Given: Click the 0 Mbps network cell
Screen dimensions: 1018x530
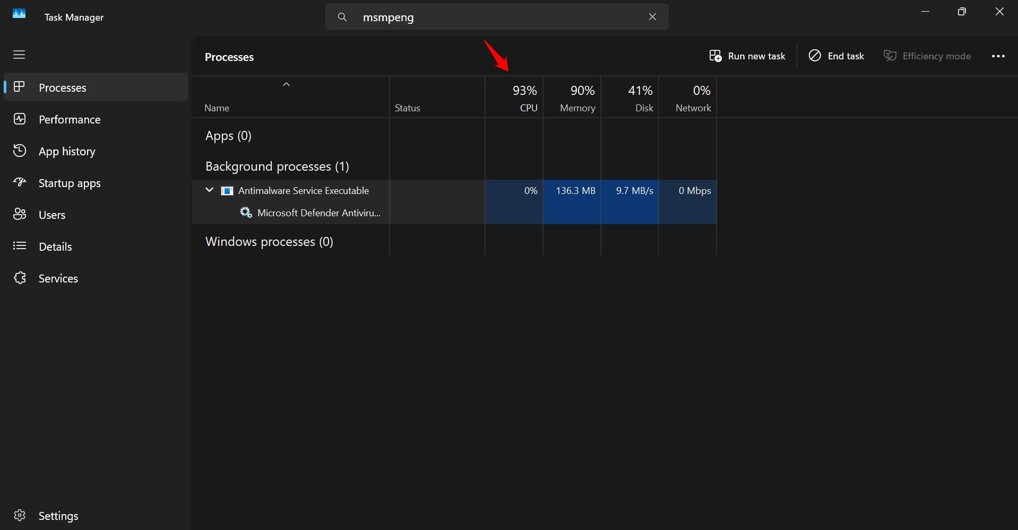Looking at the screenshot, I should pyautogui.click(x=687, y=191).
